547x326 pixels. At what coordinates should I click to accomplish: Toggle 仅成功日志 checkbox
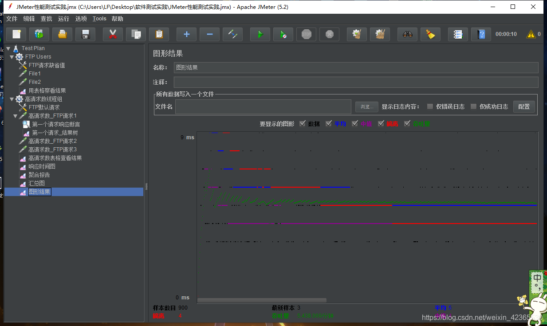click(473, 106)
